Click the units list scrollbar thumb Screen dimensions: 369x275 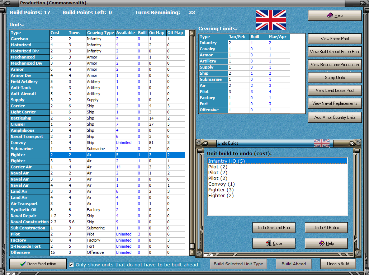pos(192,246)
